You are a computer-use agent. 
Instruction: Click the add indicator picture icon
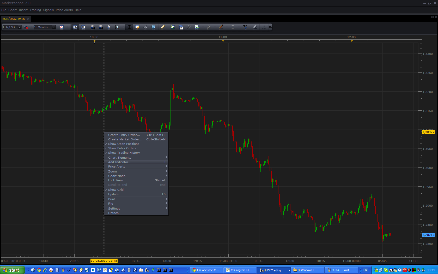[x=173, y=27]
